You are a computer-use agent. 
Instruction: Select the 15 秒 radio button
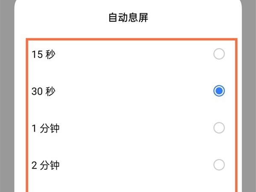(x=219, y=54)
